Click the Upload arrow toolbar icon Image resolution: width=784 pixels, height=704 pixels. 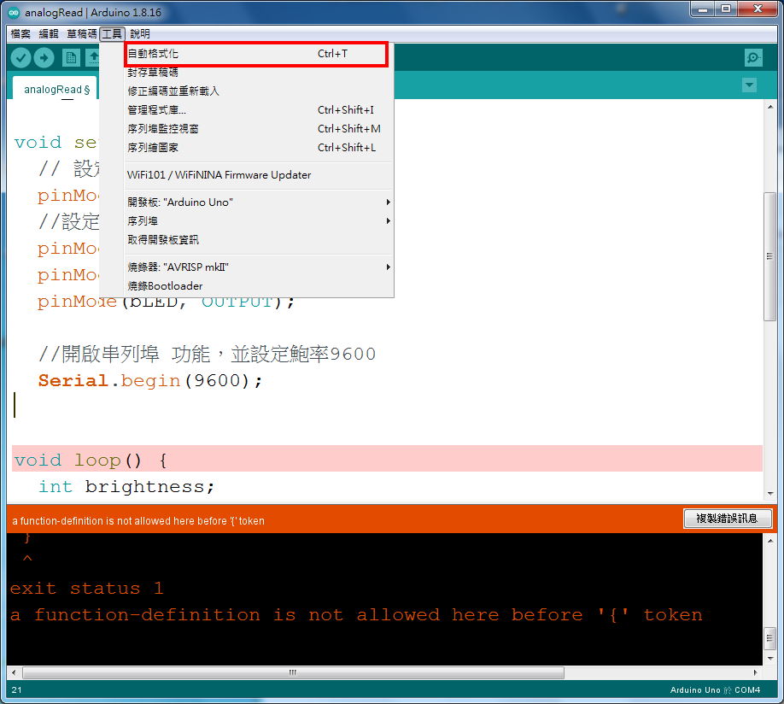point(44,58)
